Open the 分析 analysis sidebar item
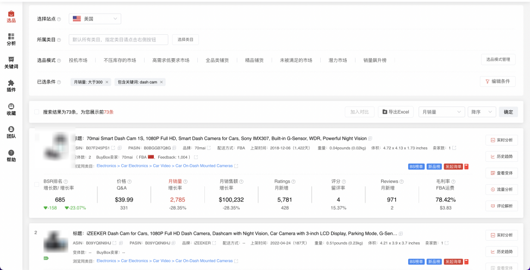Screen dimensions: 530x270 [11, 40]
